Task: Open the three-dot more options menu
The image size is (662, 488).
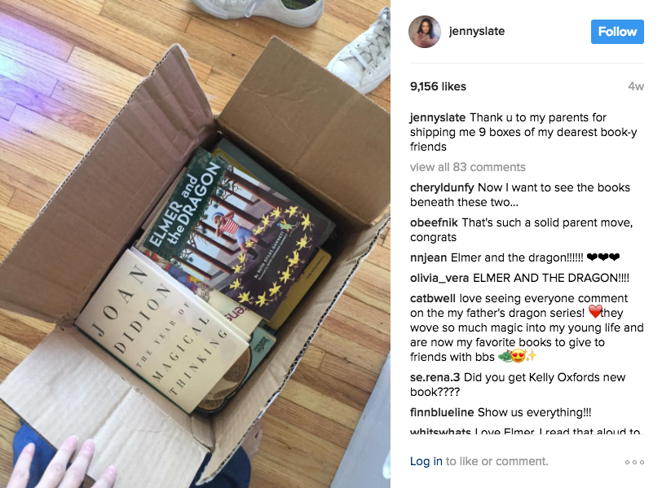Action: click(634, 462)
